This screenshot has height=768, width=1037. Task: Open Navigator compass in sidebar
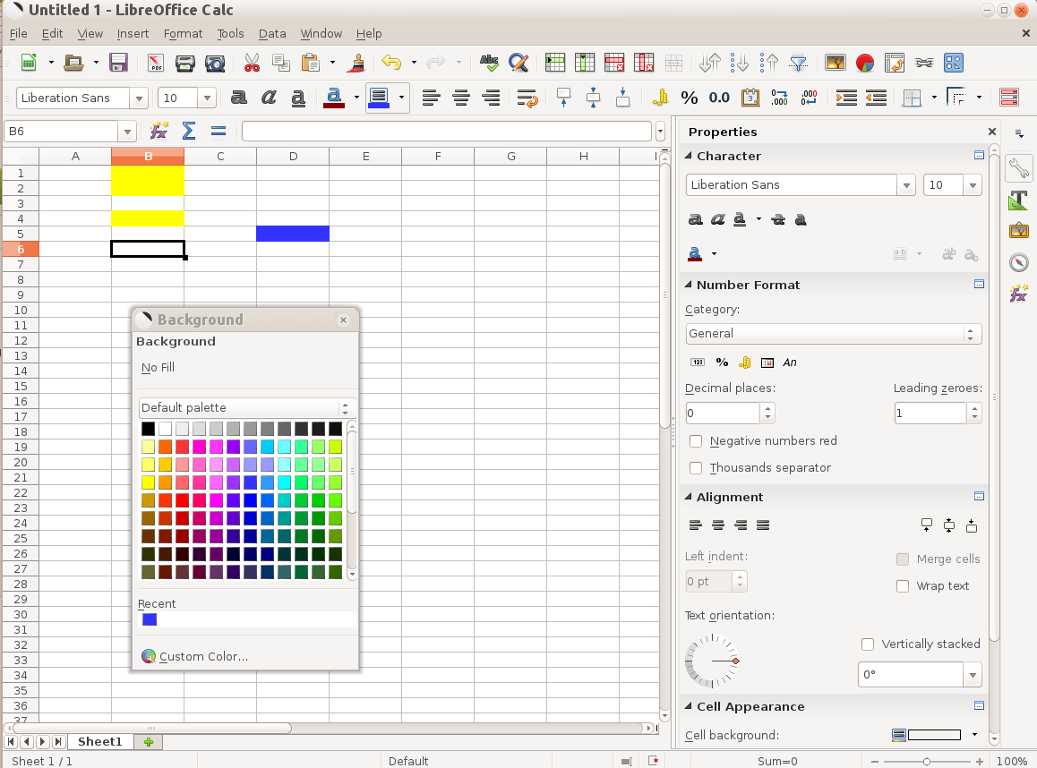pos(1018,262)
